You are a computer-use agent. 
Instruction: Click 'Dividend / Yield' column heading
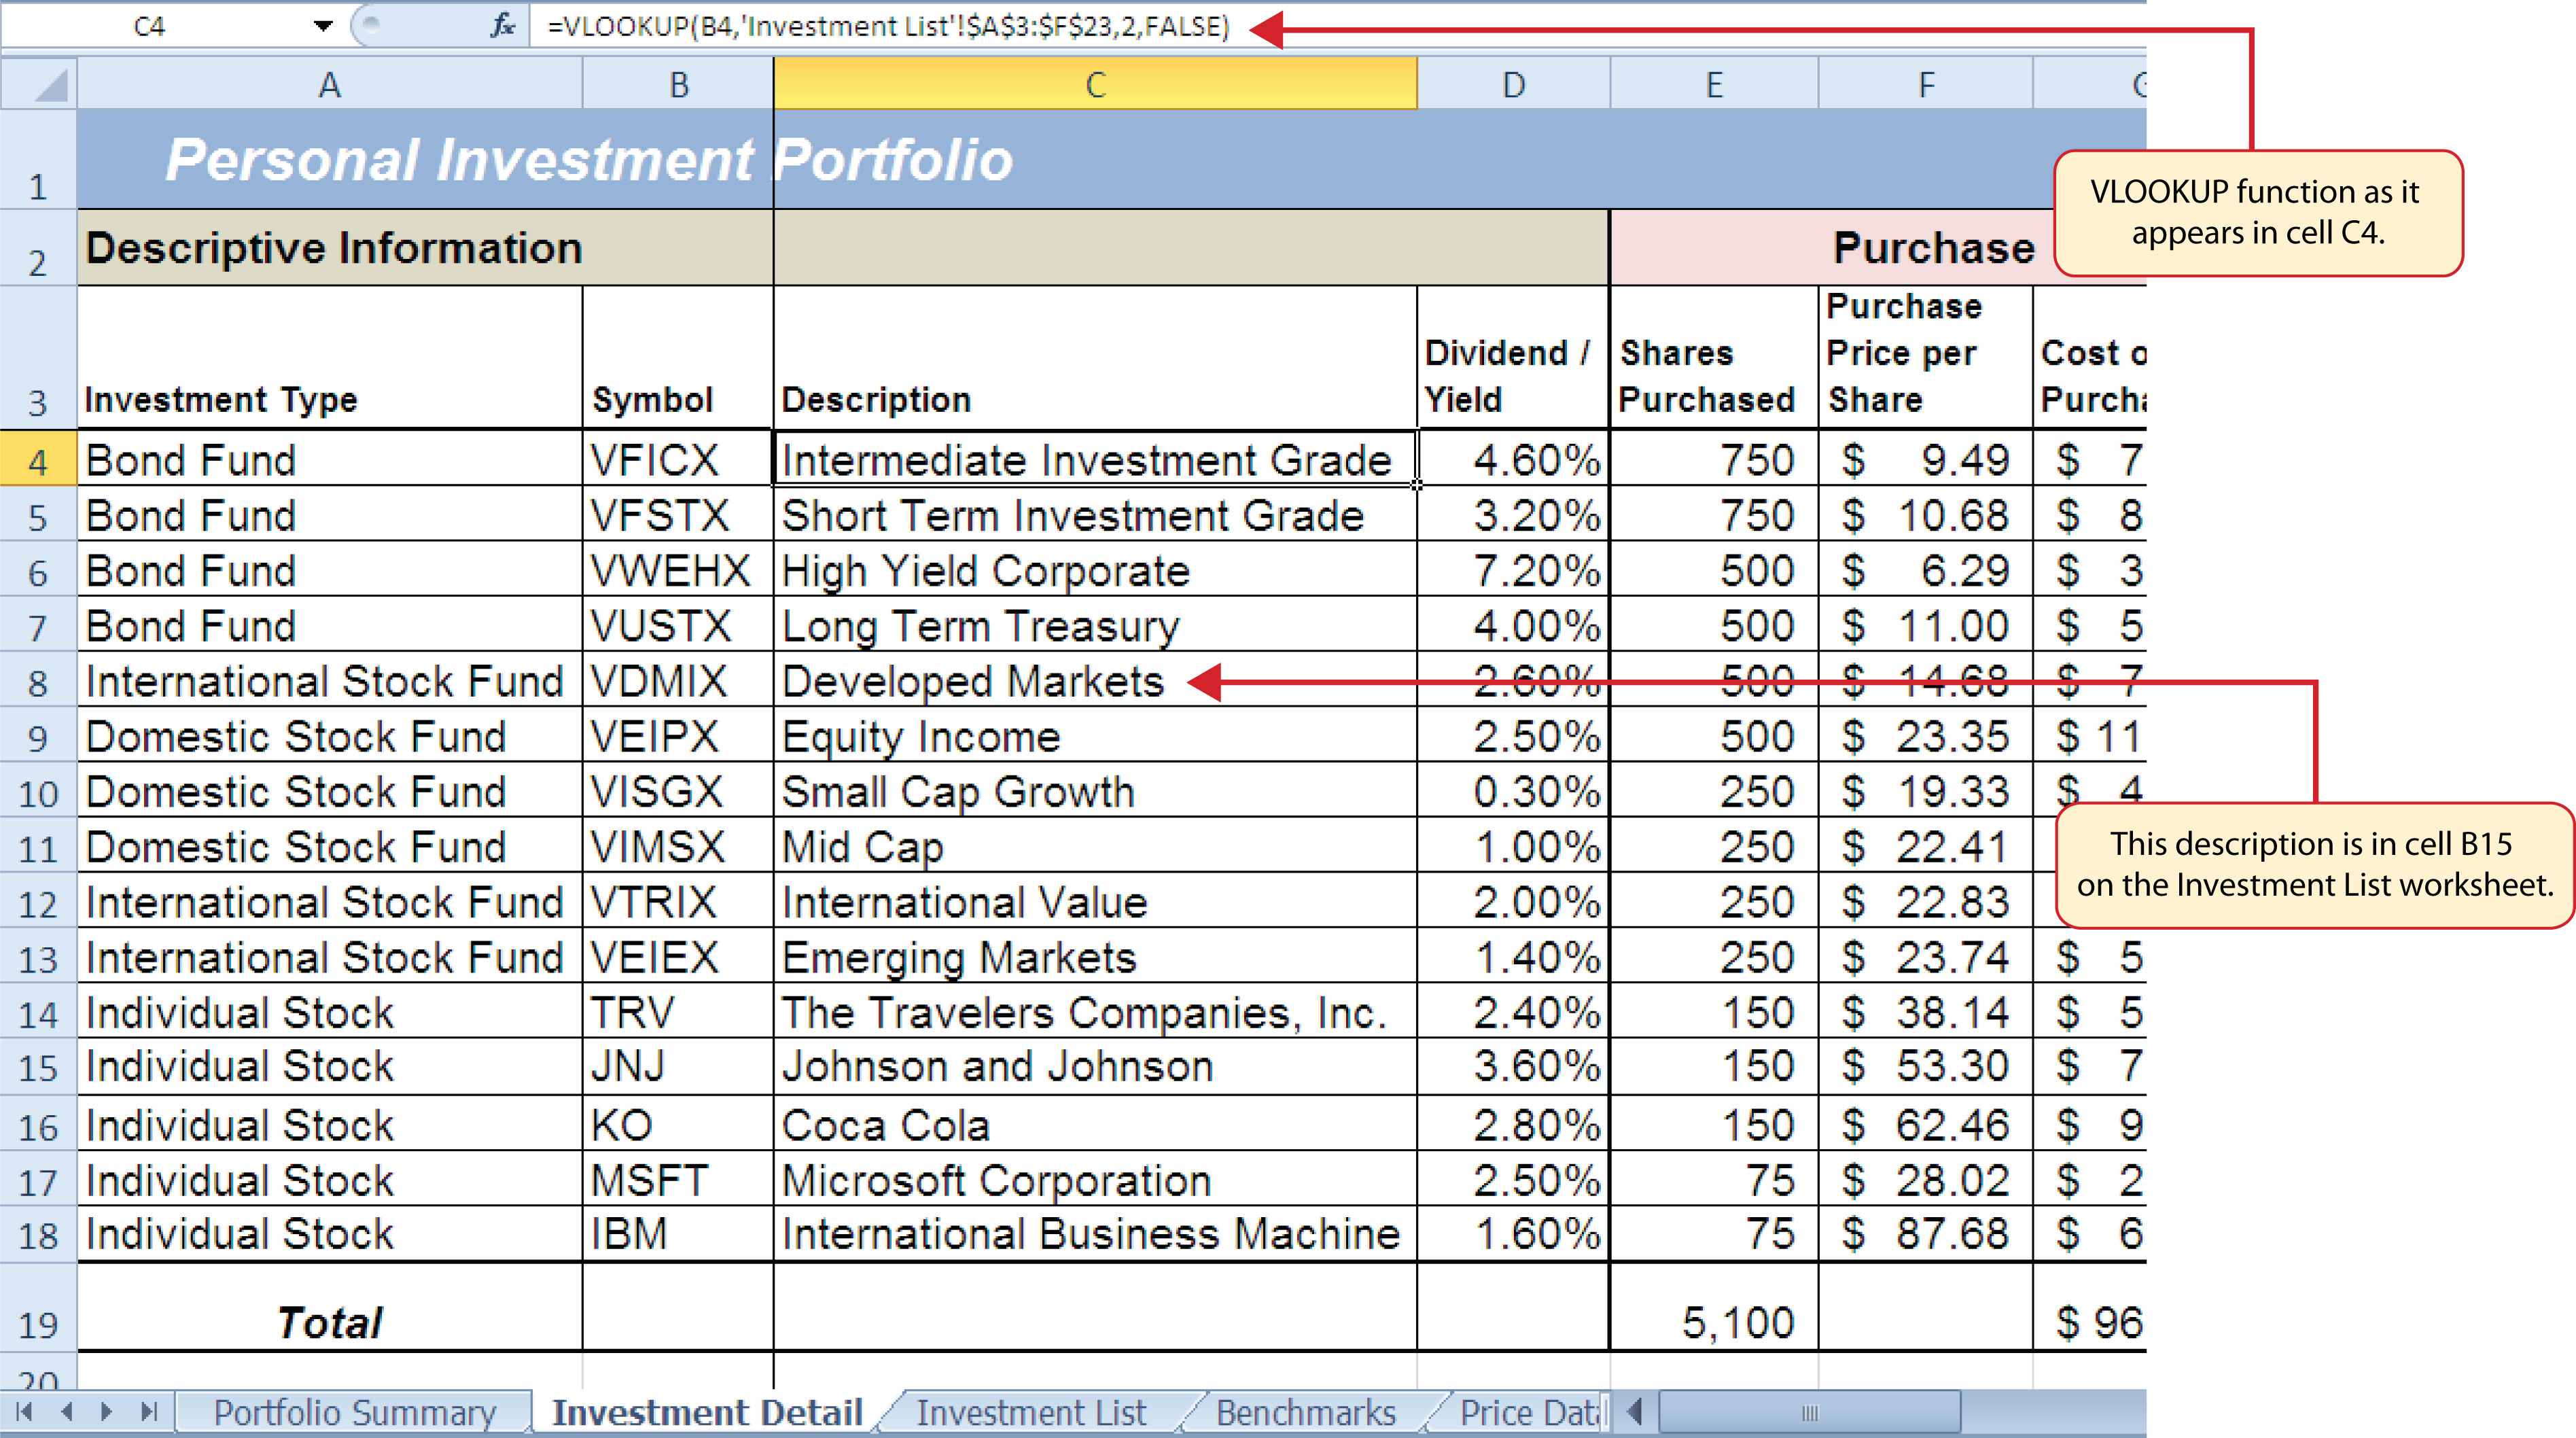(1513, 358)
